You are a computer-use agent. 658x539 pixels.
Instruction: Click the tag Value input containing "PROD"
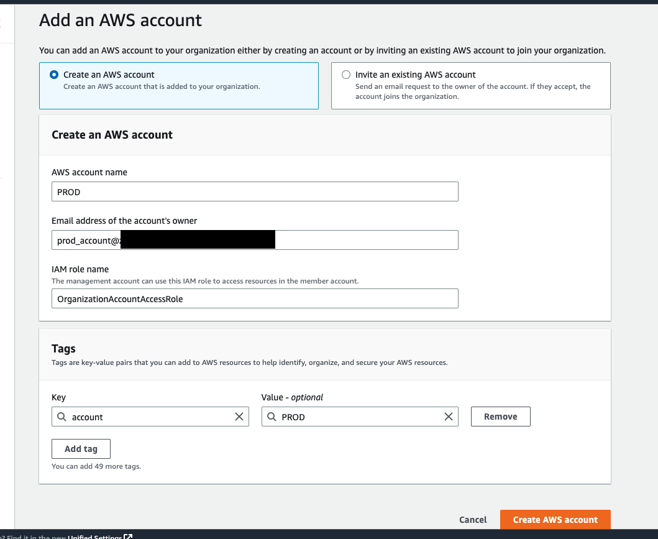pyautogui.click(x=360, y=417)
